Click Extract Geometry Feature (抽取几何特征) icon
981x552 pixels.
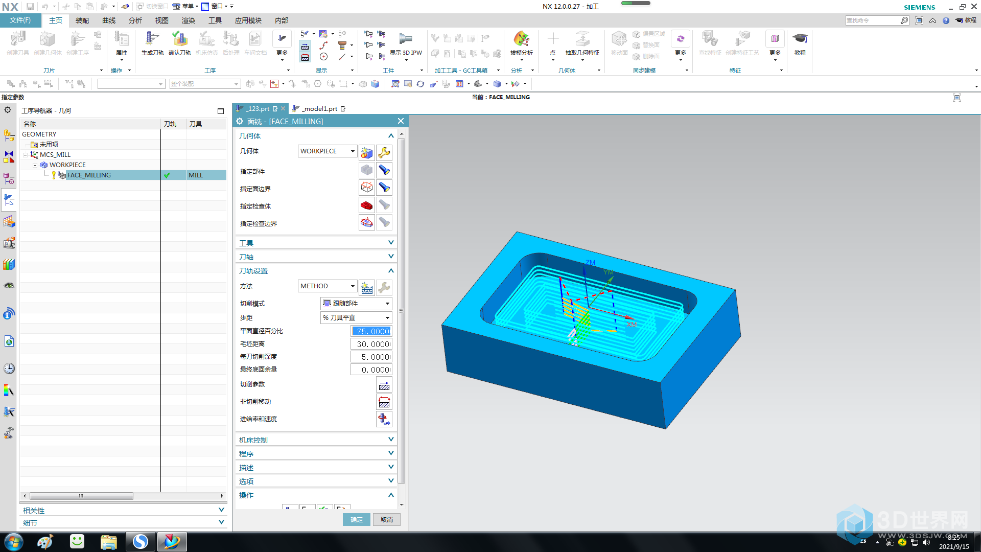582,39
